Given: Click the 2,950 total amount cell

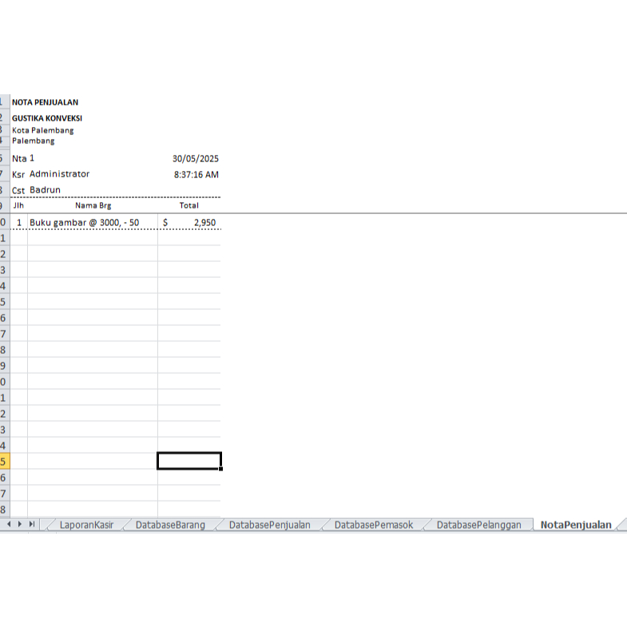Looking at the screenshot, I should pyautogui.click(x=189, y=222).
